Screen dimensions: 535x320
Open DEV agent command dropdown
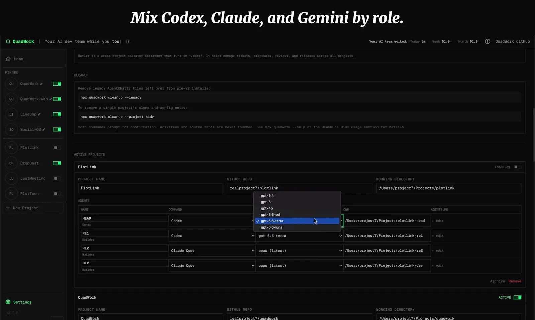click(212, 266)
